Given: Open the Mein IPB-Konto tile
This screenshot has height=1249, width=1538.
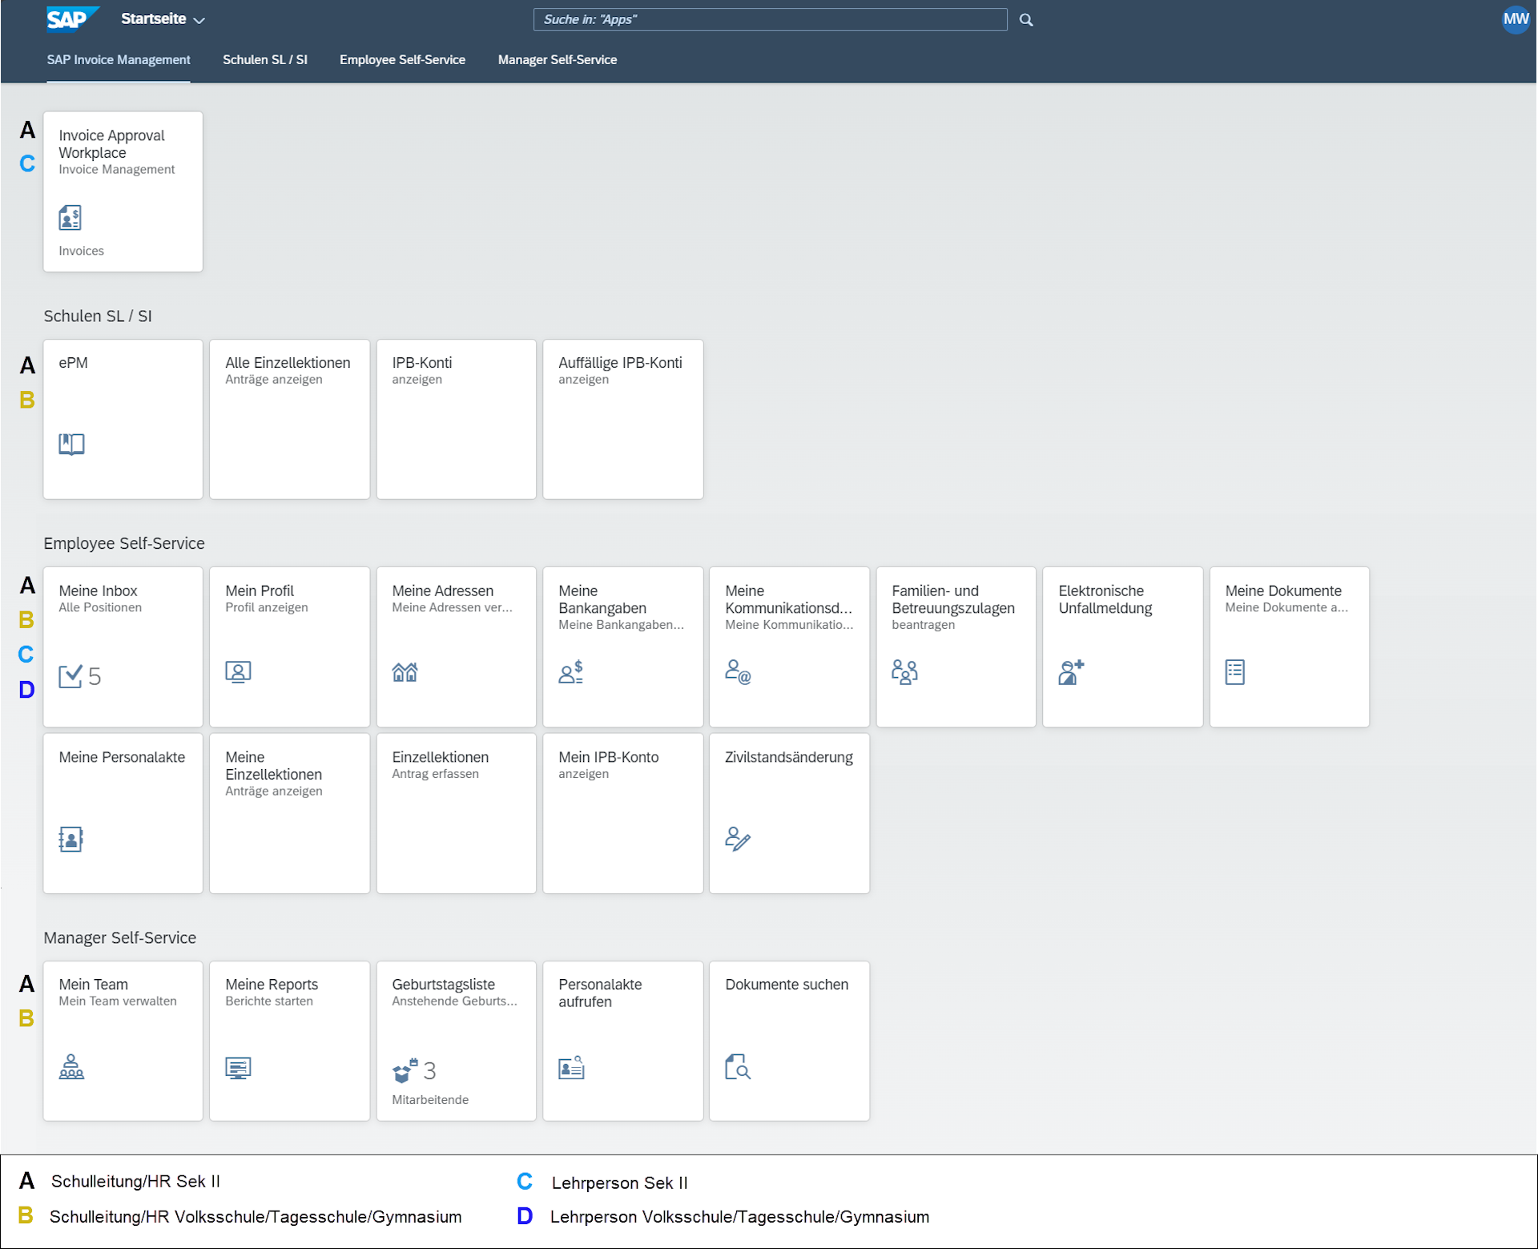Looking at the screenshot, I should (622, 812).
